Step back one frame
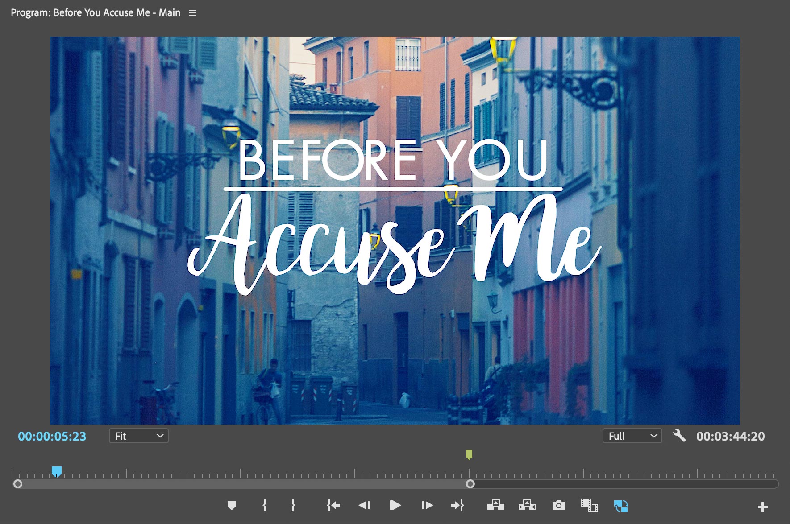Viewport: 790px width, 524px height. point(364,505)
